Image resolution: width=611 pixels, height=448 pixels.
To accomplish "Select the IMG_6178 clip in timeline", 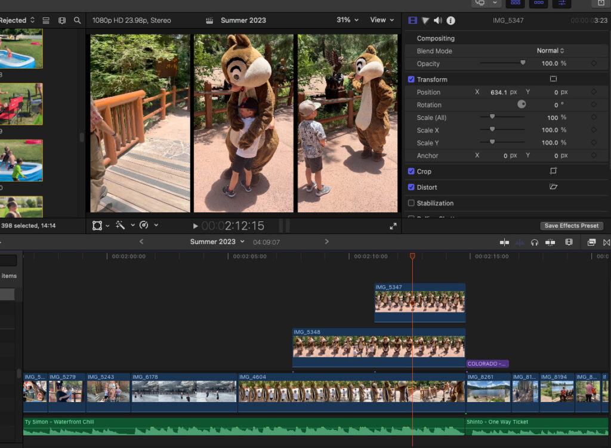I will coord(184,393).
